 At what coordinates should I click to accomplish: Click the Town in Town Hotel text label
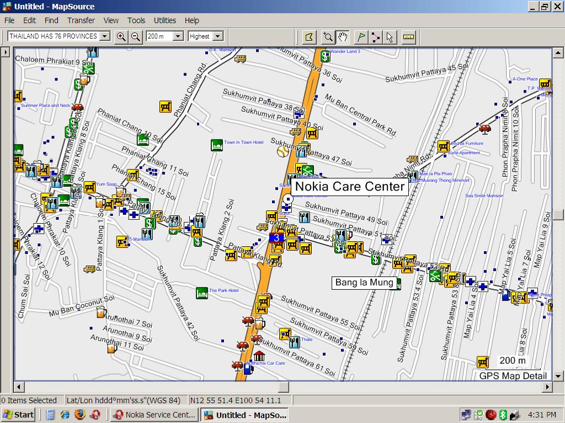(x=243, y=143)
